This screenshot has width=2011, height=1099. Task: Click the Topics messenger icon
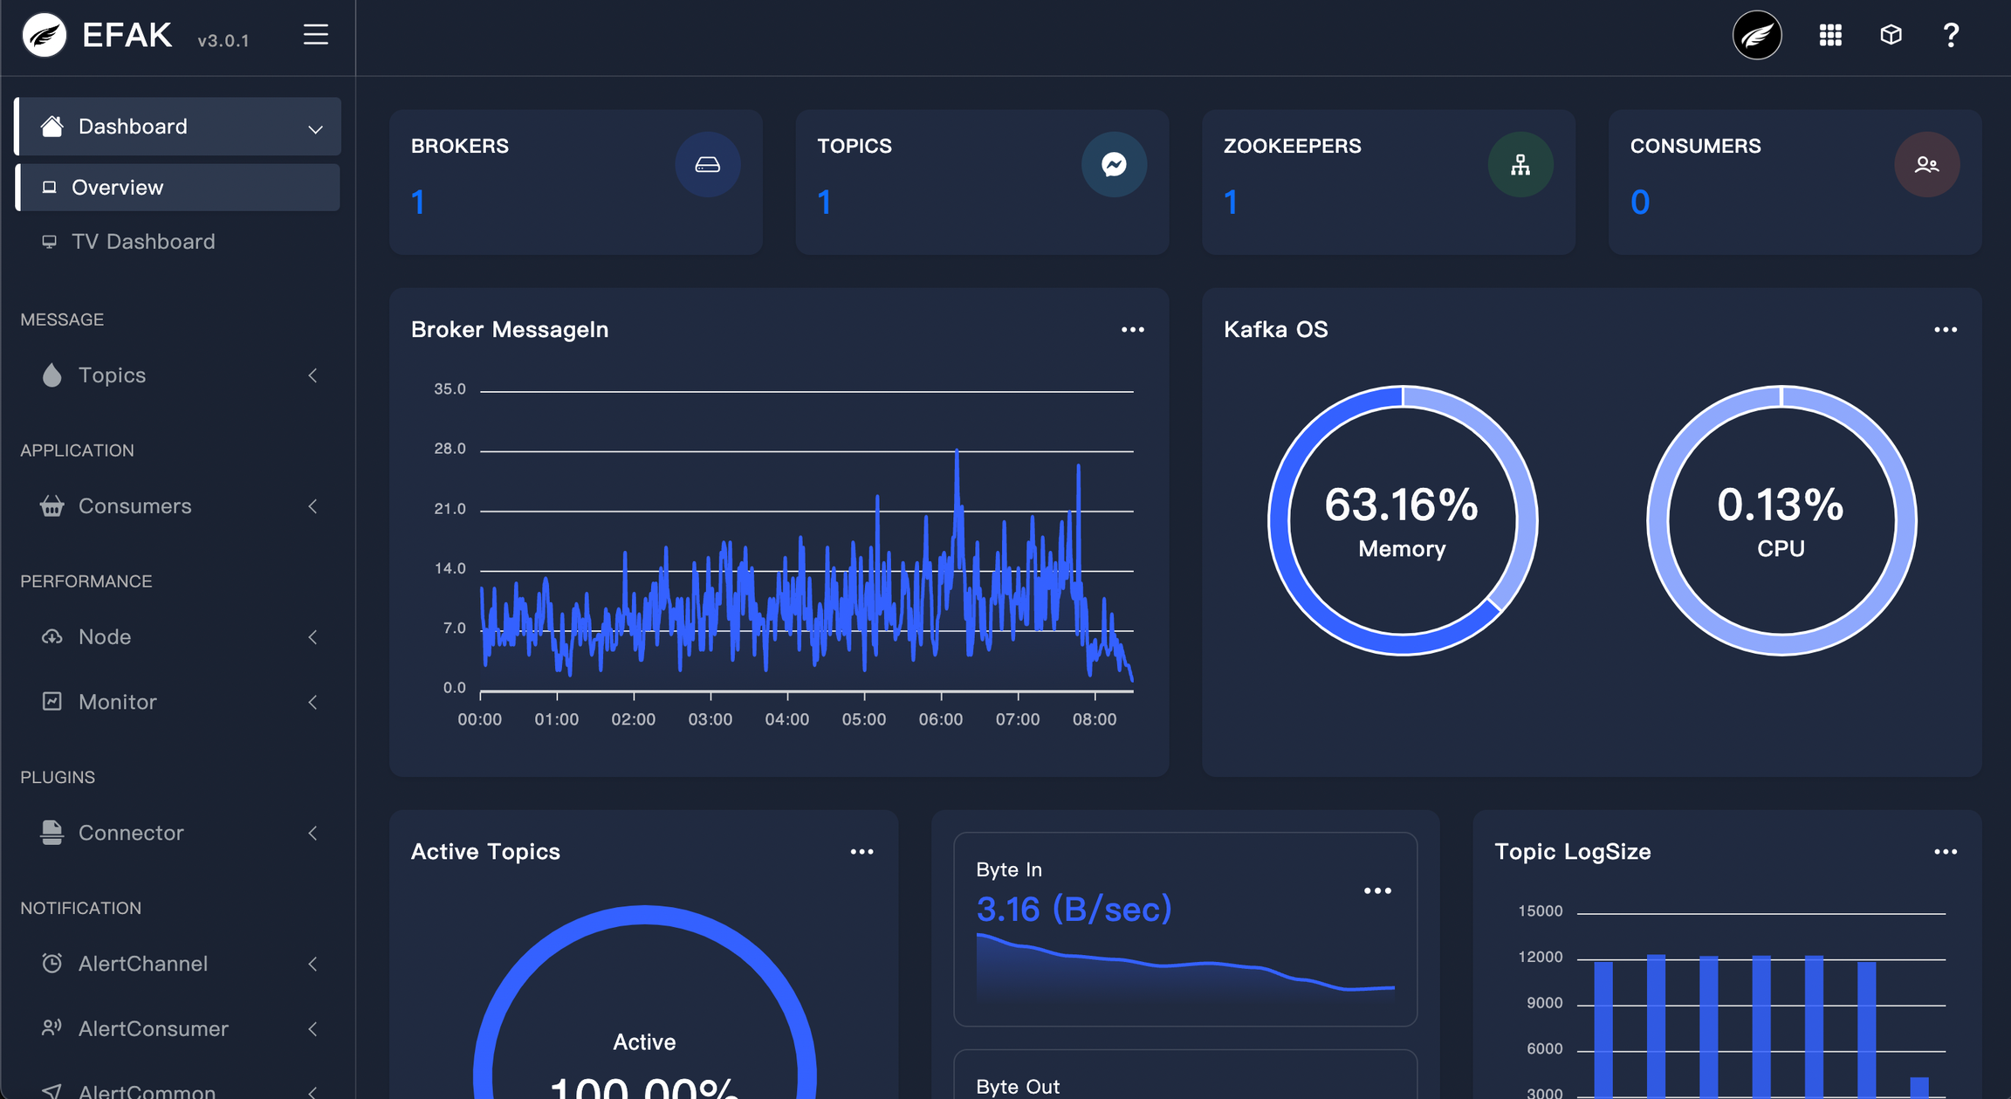[1114, 164]
